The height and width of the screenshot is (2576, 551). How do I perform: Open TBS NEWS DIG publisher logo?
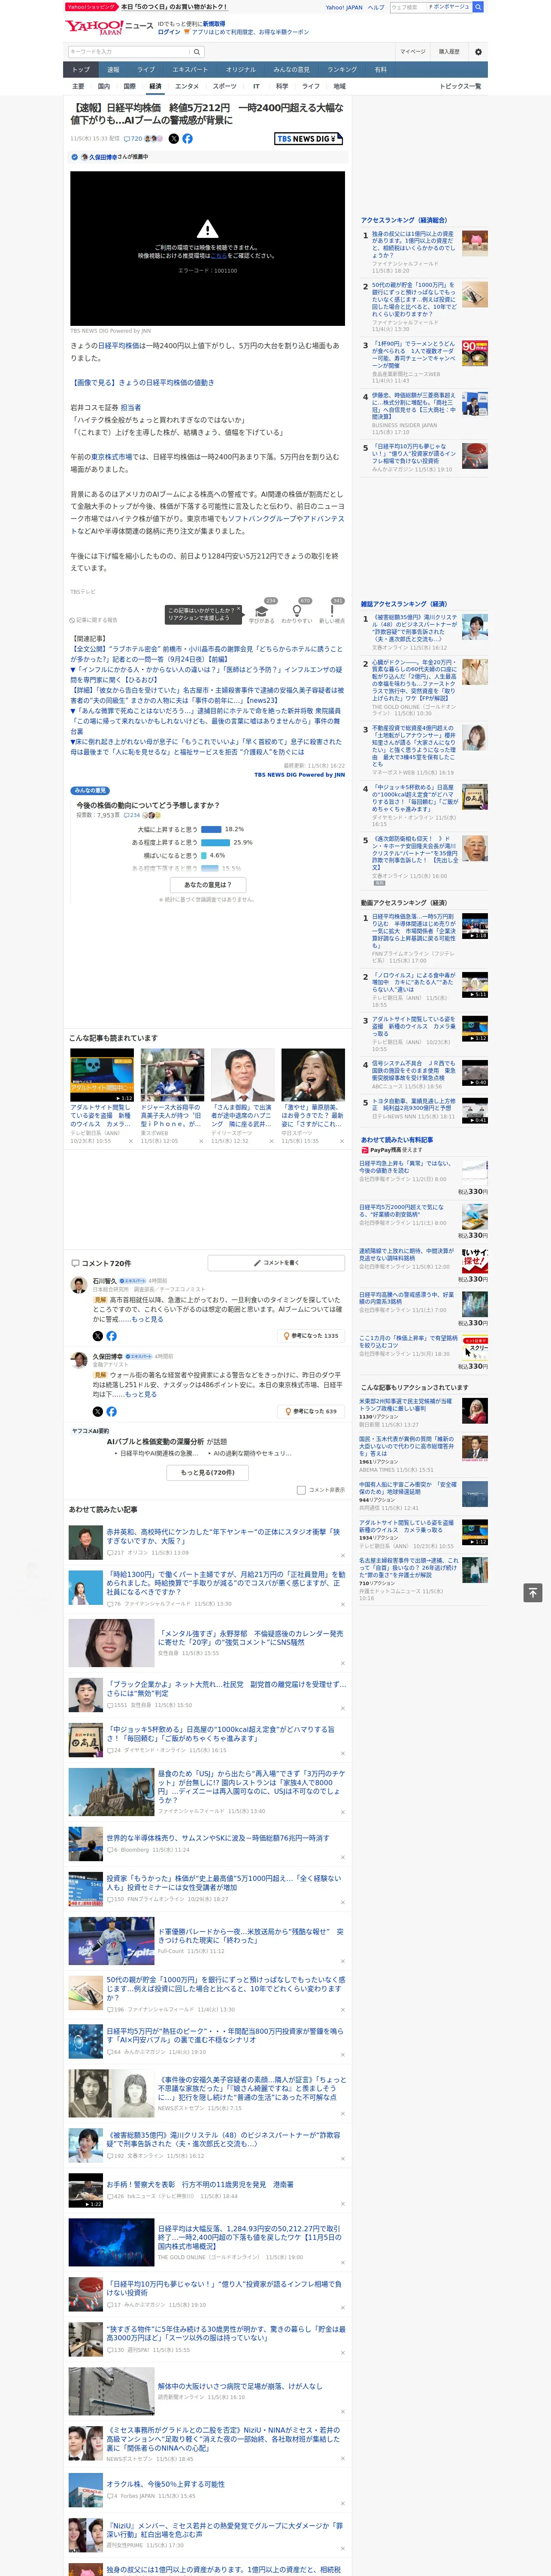click(x=309, y=139)
